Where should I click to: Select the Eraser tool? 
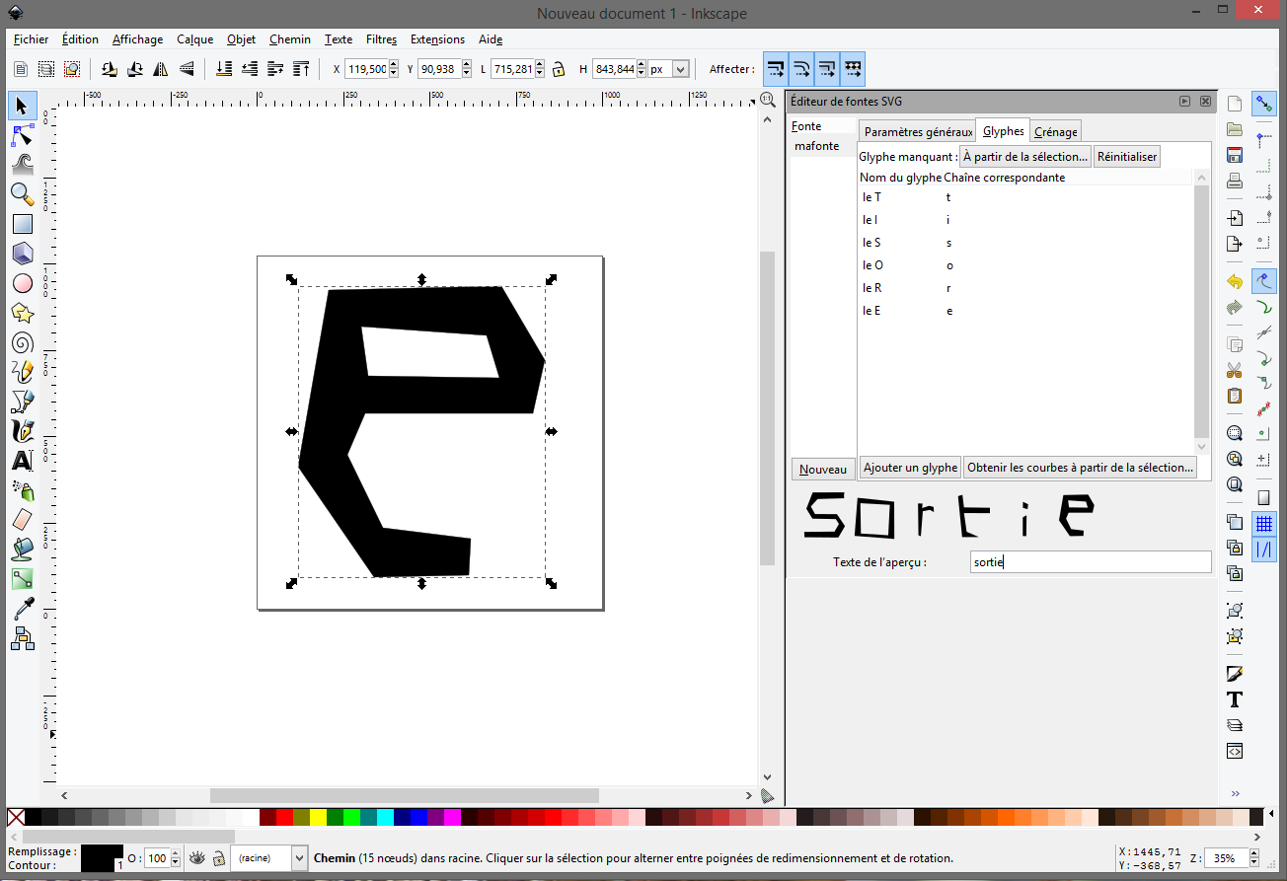pyautogui.click(x=22, y=520)
